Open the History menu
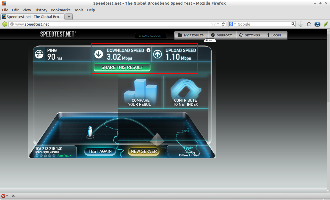Viewport: 330px width, 200px height. [41, 10]
